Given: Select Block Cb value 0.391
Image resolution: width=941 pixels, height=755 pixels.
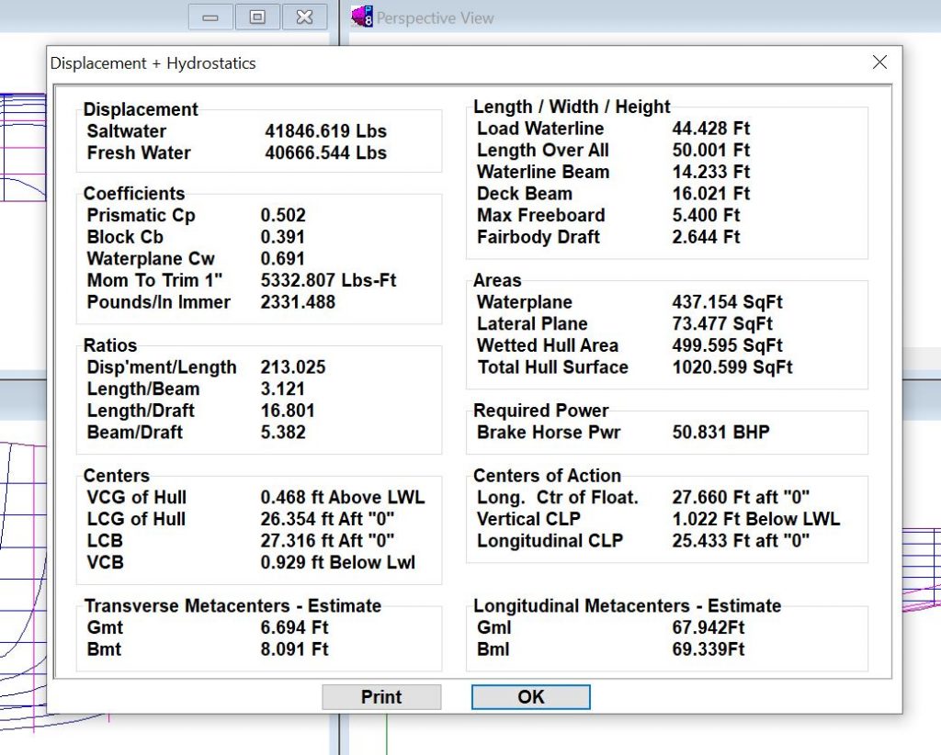Looking at the screenshot, I should (283, 237).
